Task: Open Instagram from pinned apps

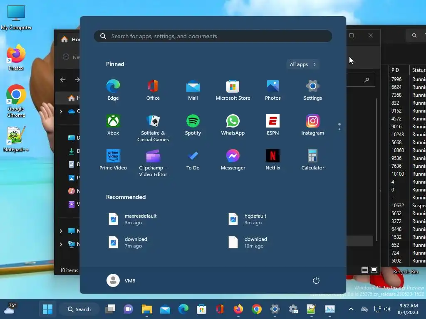Action: click(x=313, y=125)
